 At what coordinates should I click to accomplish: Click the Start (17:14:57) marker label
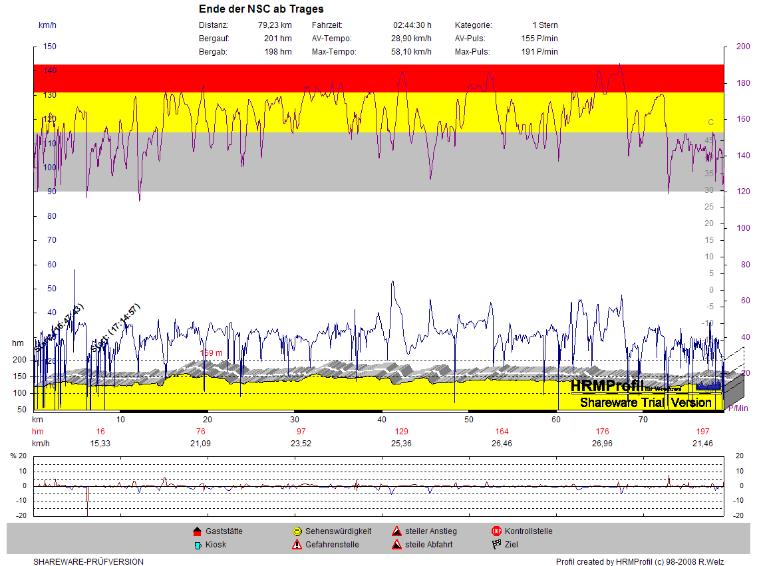point(115,329)
